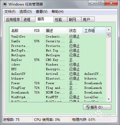
Task: Open the 服务(S)... button
Action: click(97, 107)
